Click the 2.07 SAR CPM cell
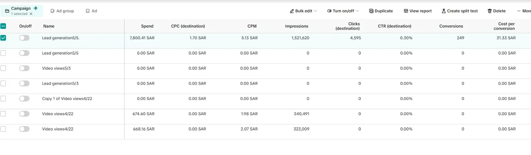 click(x=249, y=129)
